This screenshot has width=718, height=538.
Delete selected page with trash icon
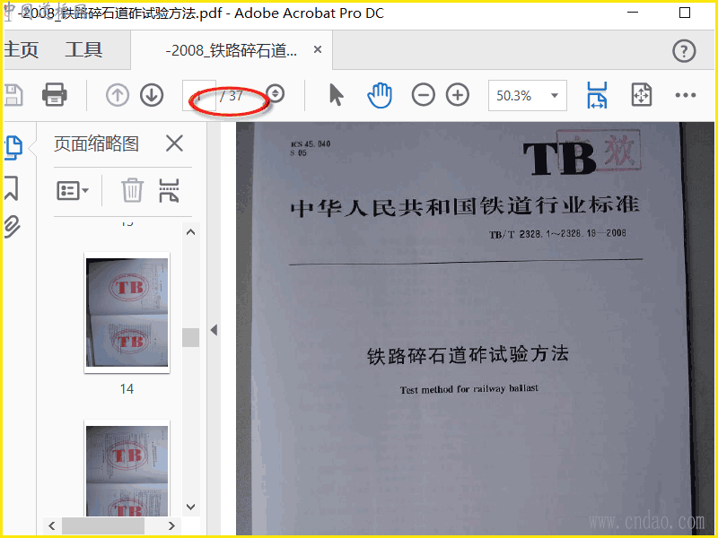coord(132,190)
